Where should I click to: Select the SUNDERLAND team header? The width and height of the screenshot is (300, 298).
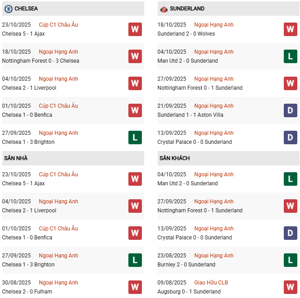[187, 9]
